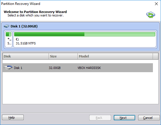Close the Partition Recovery Wizard window
Screen dimensions: 161x125
[156, 4]
